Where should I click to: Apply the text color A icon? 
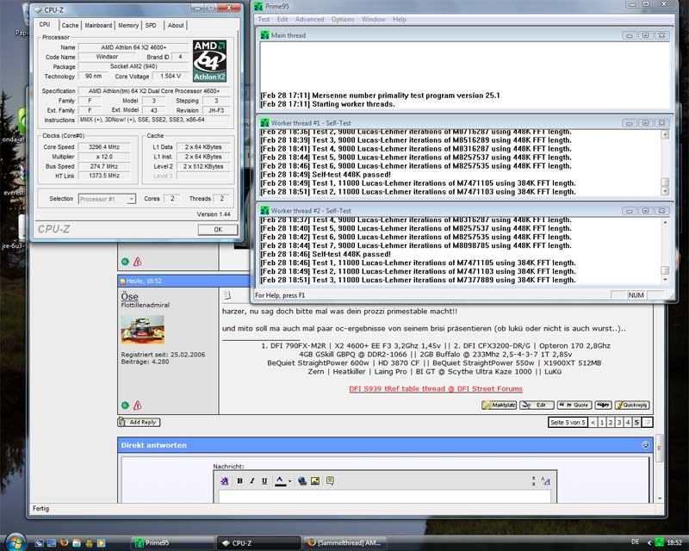point(280,481)
